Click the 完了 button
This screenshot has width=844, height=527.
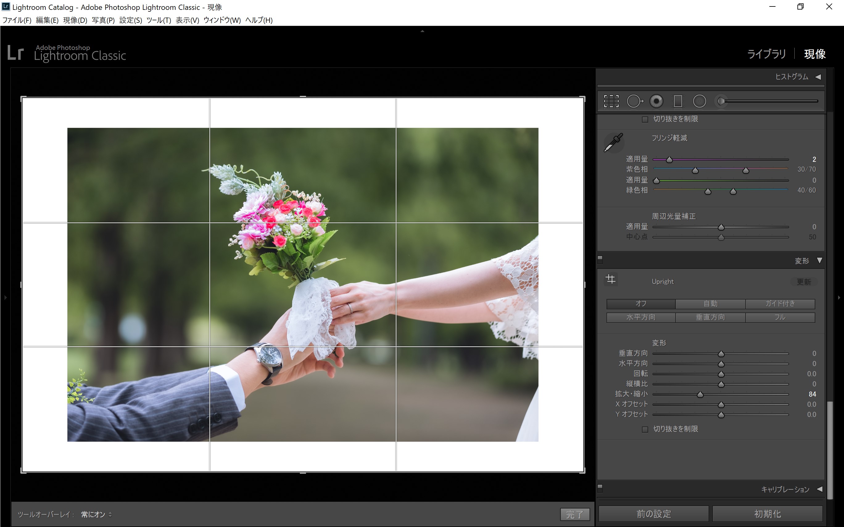click(574, 514)
